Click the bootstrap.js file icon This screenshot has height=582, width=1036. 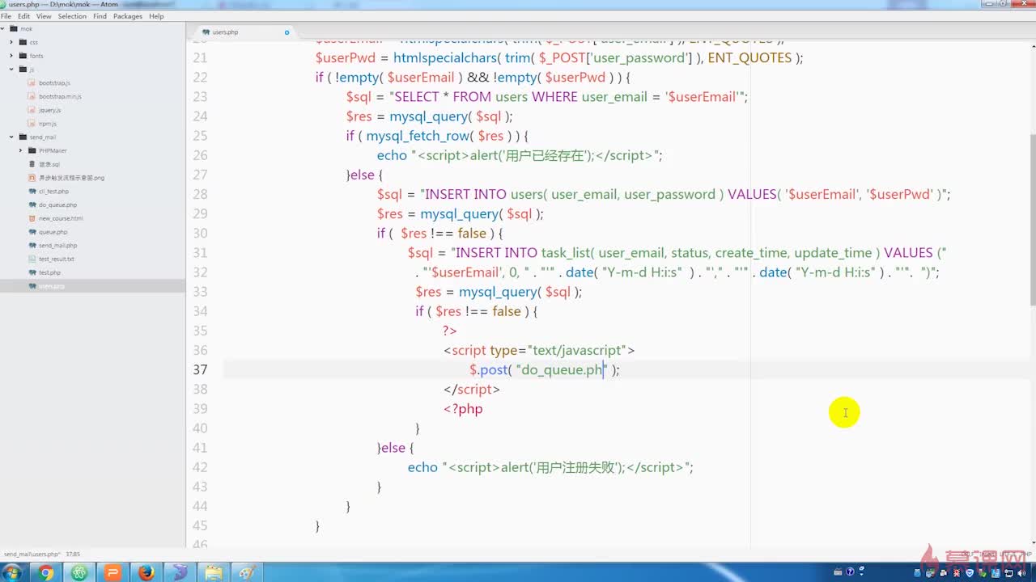[32, 83]
